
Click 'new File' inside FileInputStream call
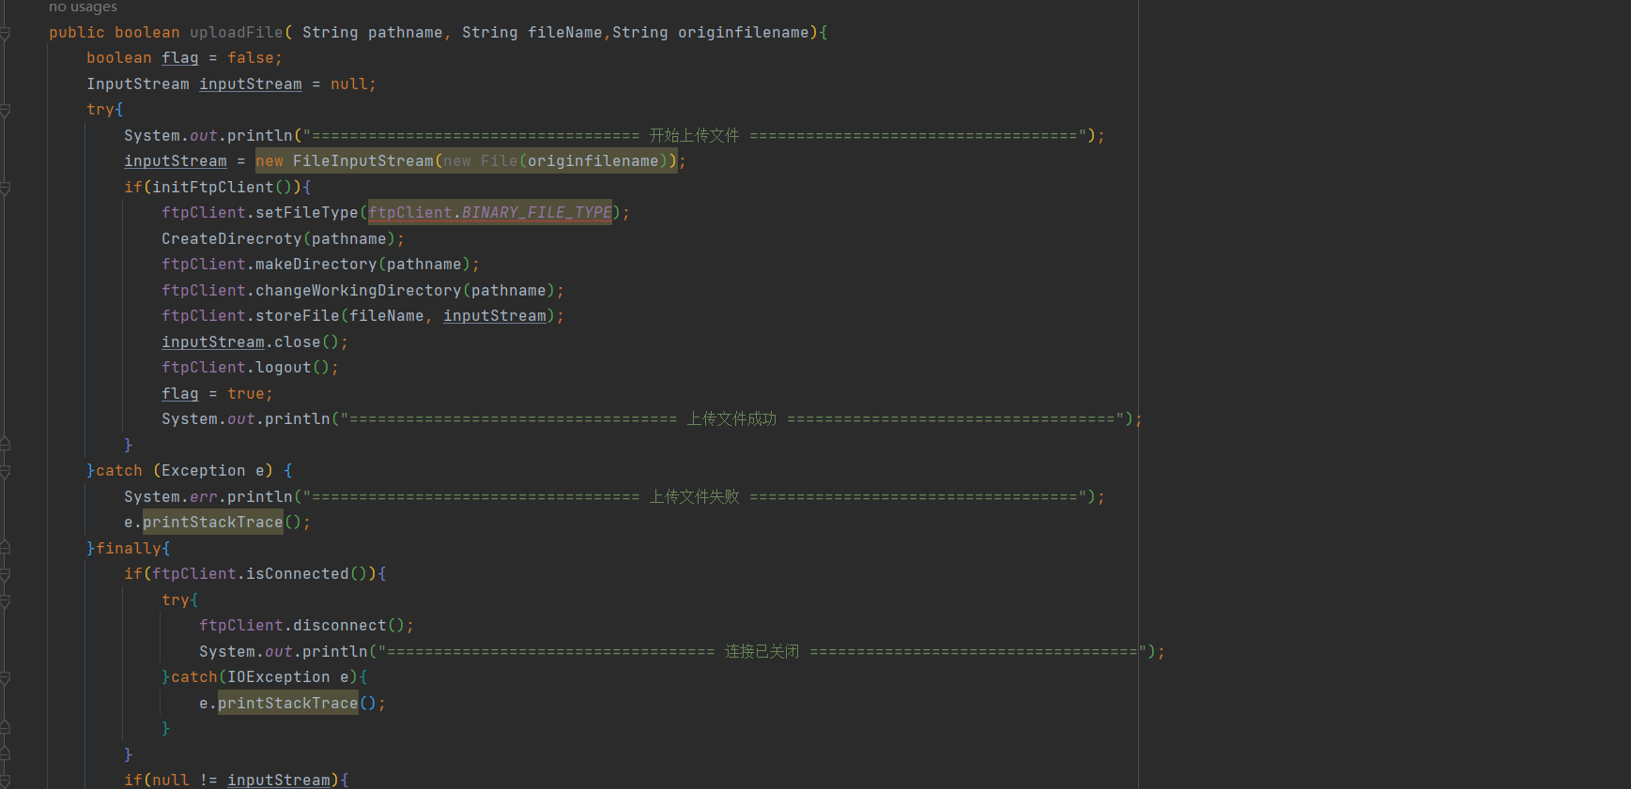[480, 161]
